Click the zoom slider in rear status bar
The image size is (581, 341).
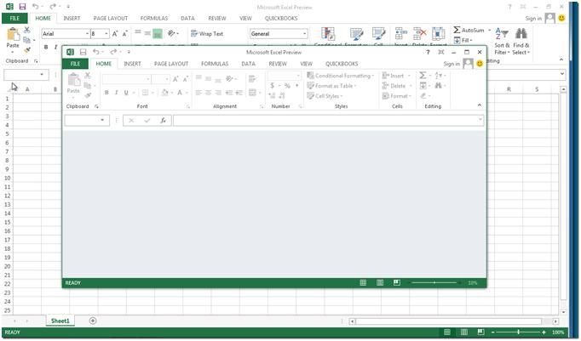(x=518, y=332)
